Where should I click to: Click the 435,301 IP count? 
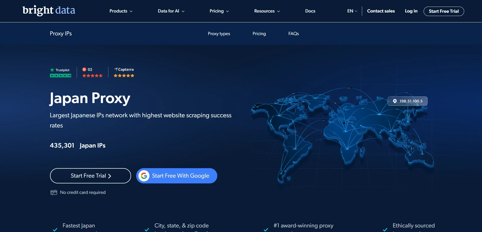[x=62, y=146]
